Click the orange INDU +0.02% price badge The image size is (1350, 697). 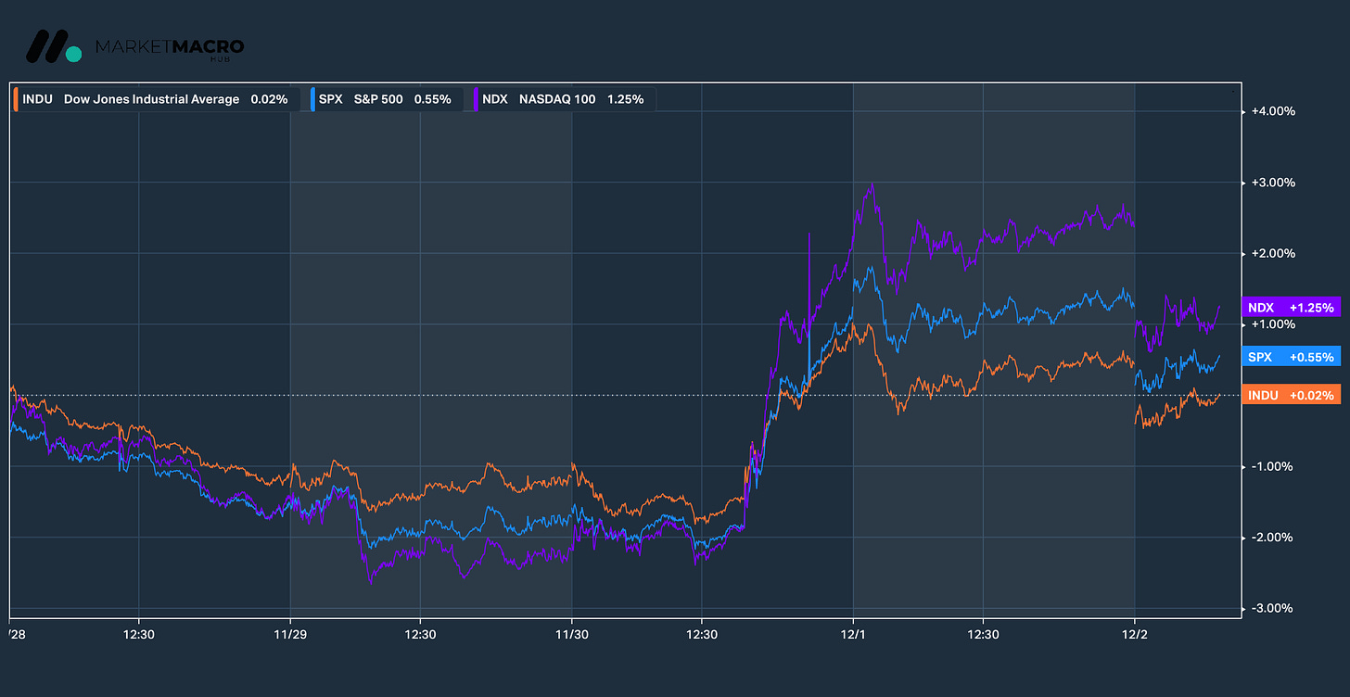[1292, 395]
